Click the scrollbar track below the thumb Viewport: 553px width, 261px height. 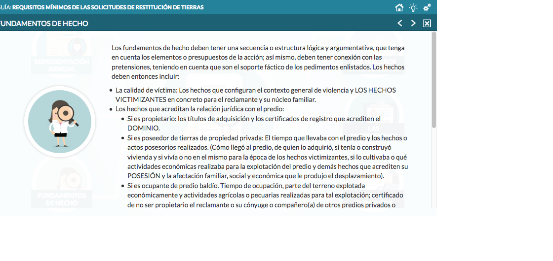tap(434, 172)
